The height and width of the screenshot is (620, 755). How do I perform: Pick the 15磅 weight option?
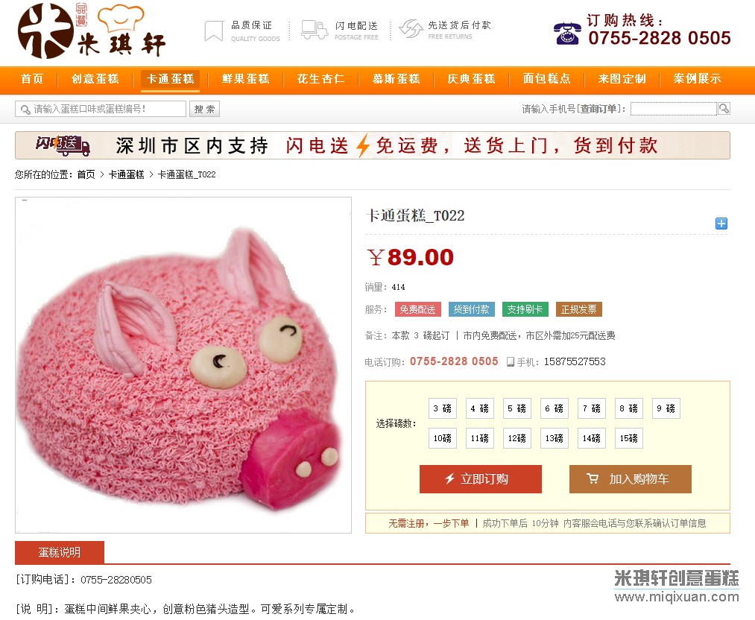click(x=629, y=438)
